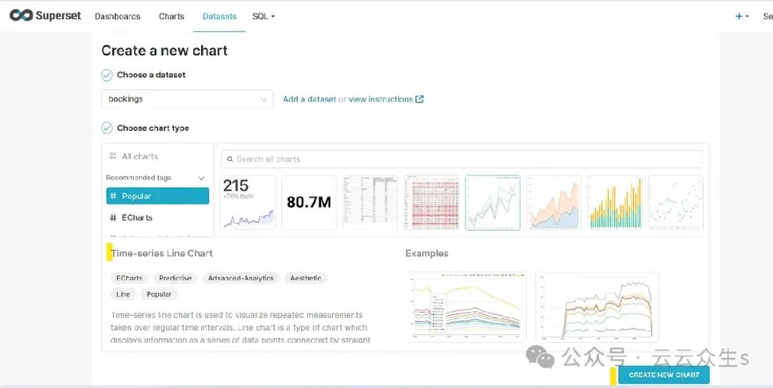Click the plus icon in top navbar

click(739, 16)
